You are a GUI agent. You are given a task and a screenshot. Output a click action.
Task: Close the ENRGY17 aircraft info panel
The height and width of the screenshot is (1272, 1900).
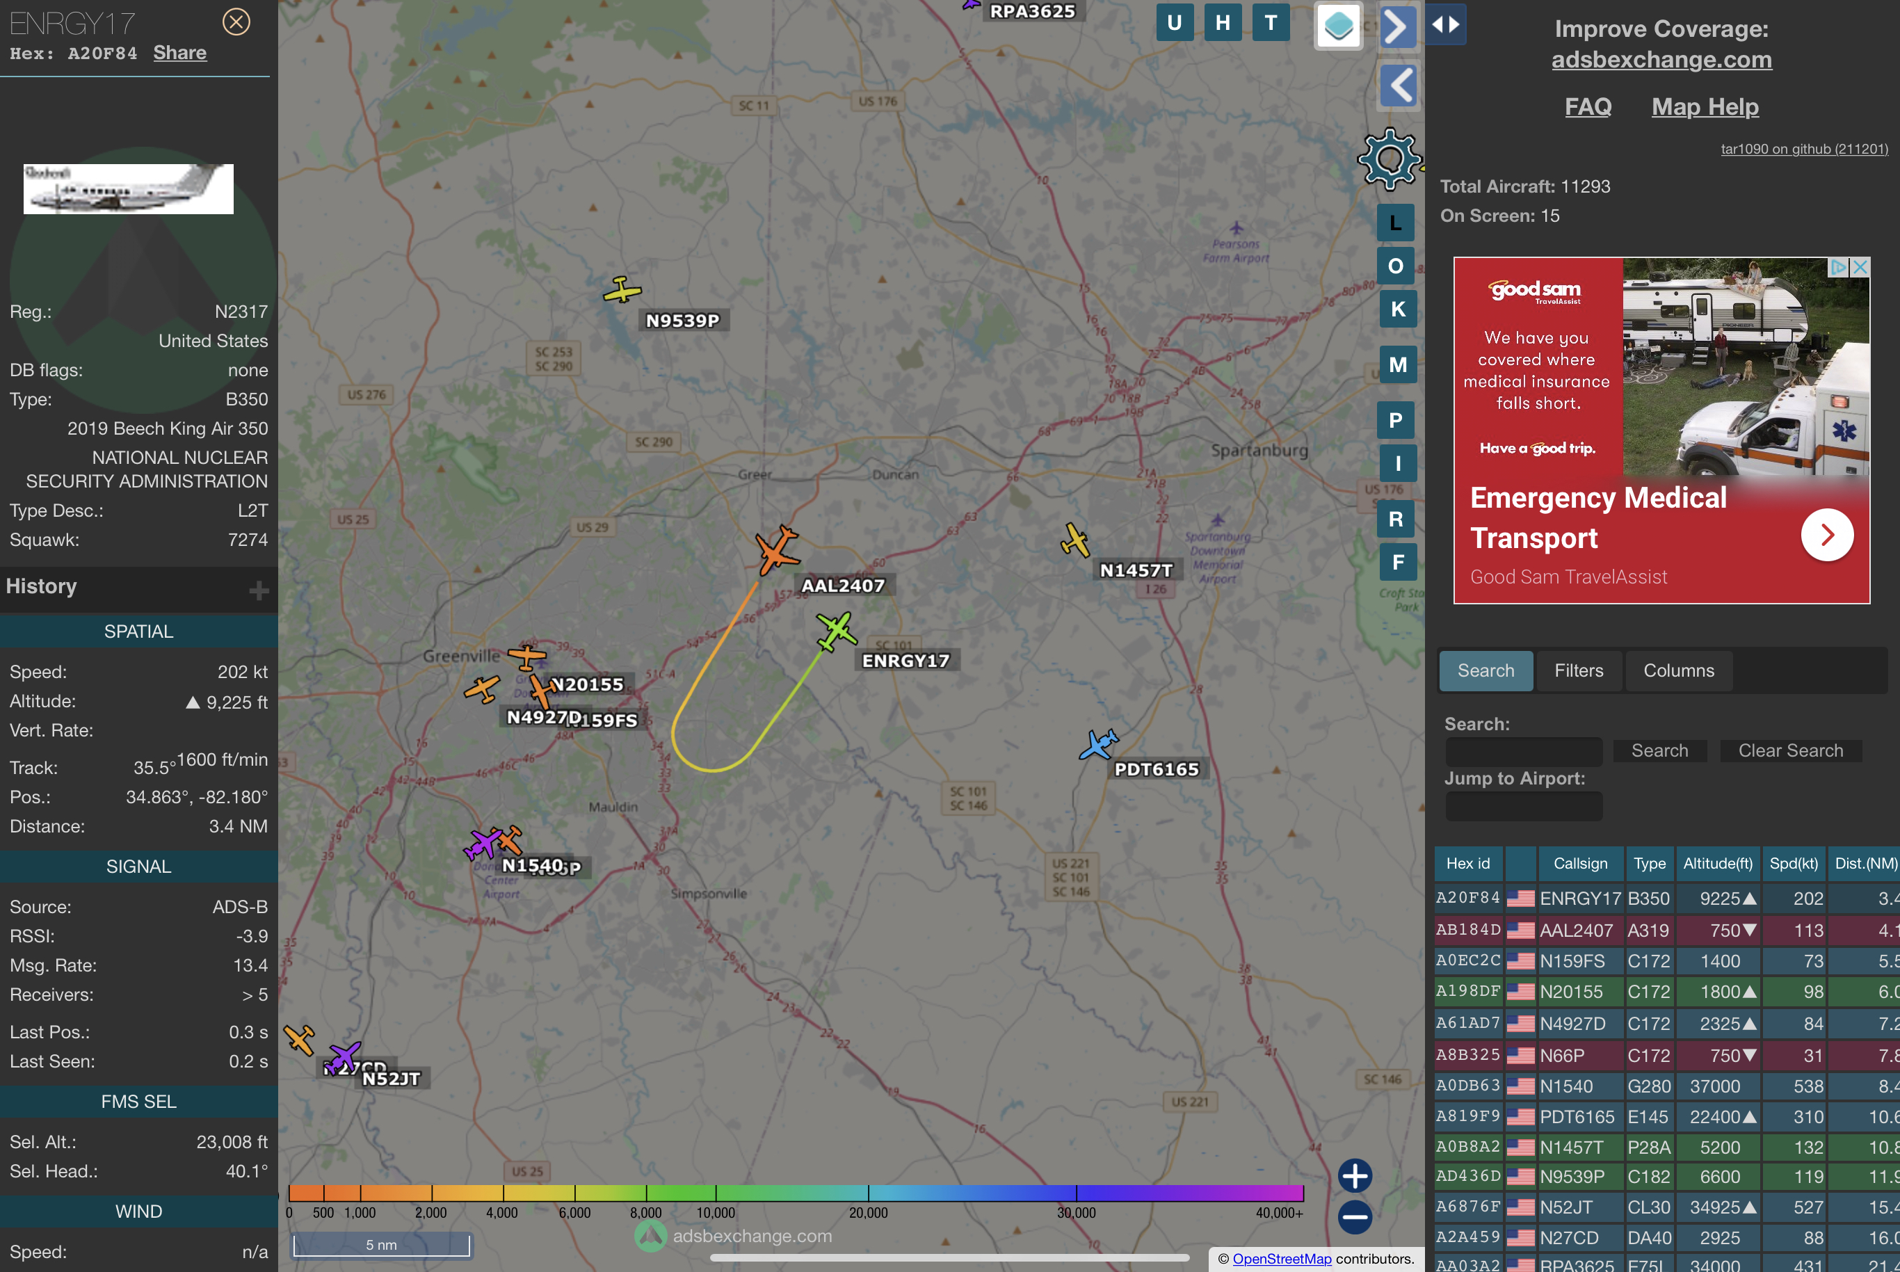[x=236, y=22]
